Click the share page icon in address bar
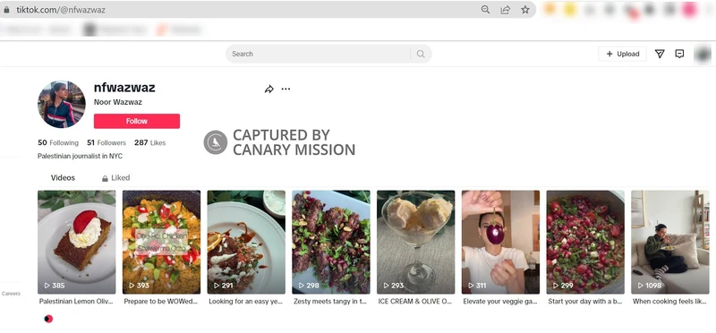 pos(506,10)
